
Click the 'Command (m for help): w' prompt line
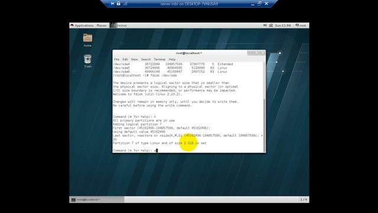(x=135, y=150)
